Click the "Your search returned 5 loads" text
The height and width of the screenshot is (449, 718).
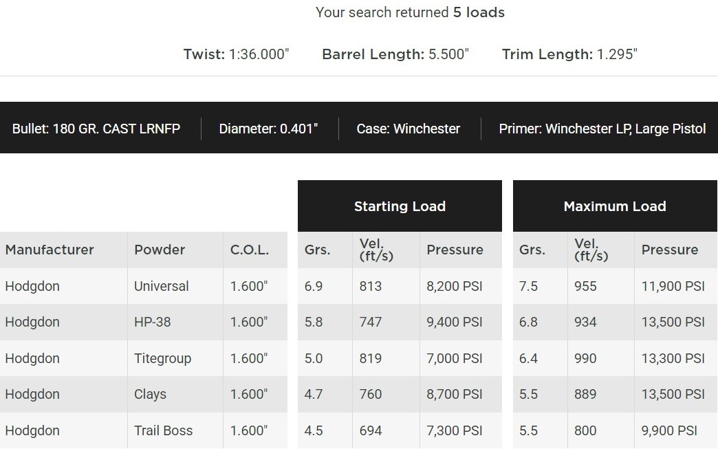(x=410, y=12)
